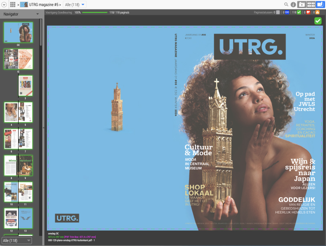The image size is (326, 246).
Task: Click the approval progress bar at 100%
Action: pos(95,13)
